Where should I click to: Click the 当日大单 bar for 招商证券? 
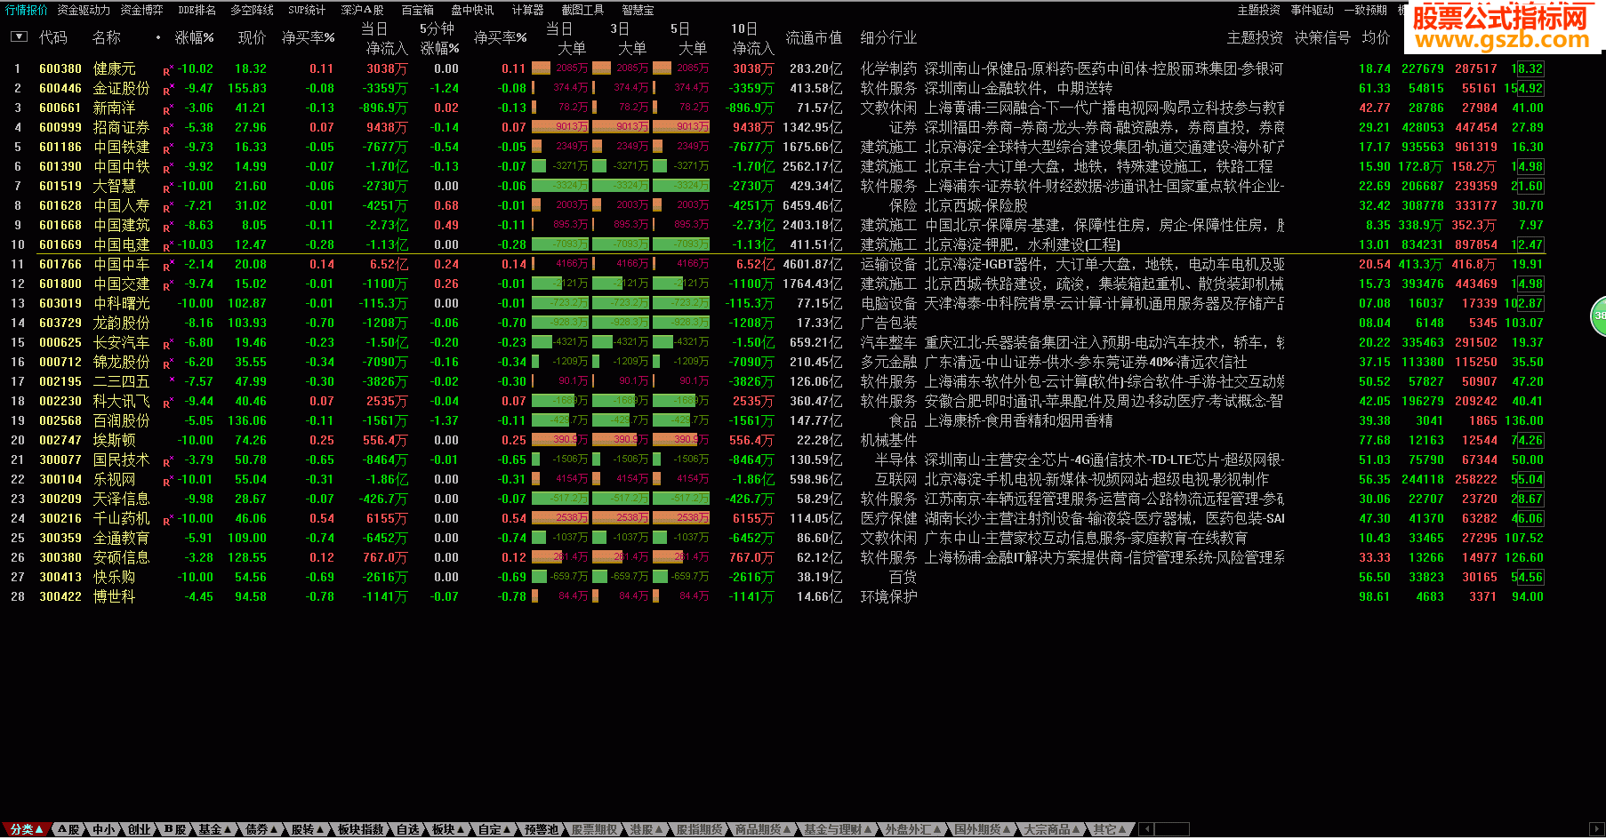click(x=560, y=127)
